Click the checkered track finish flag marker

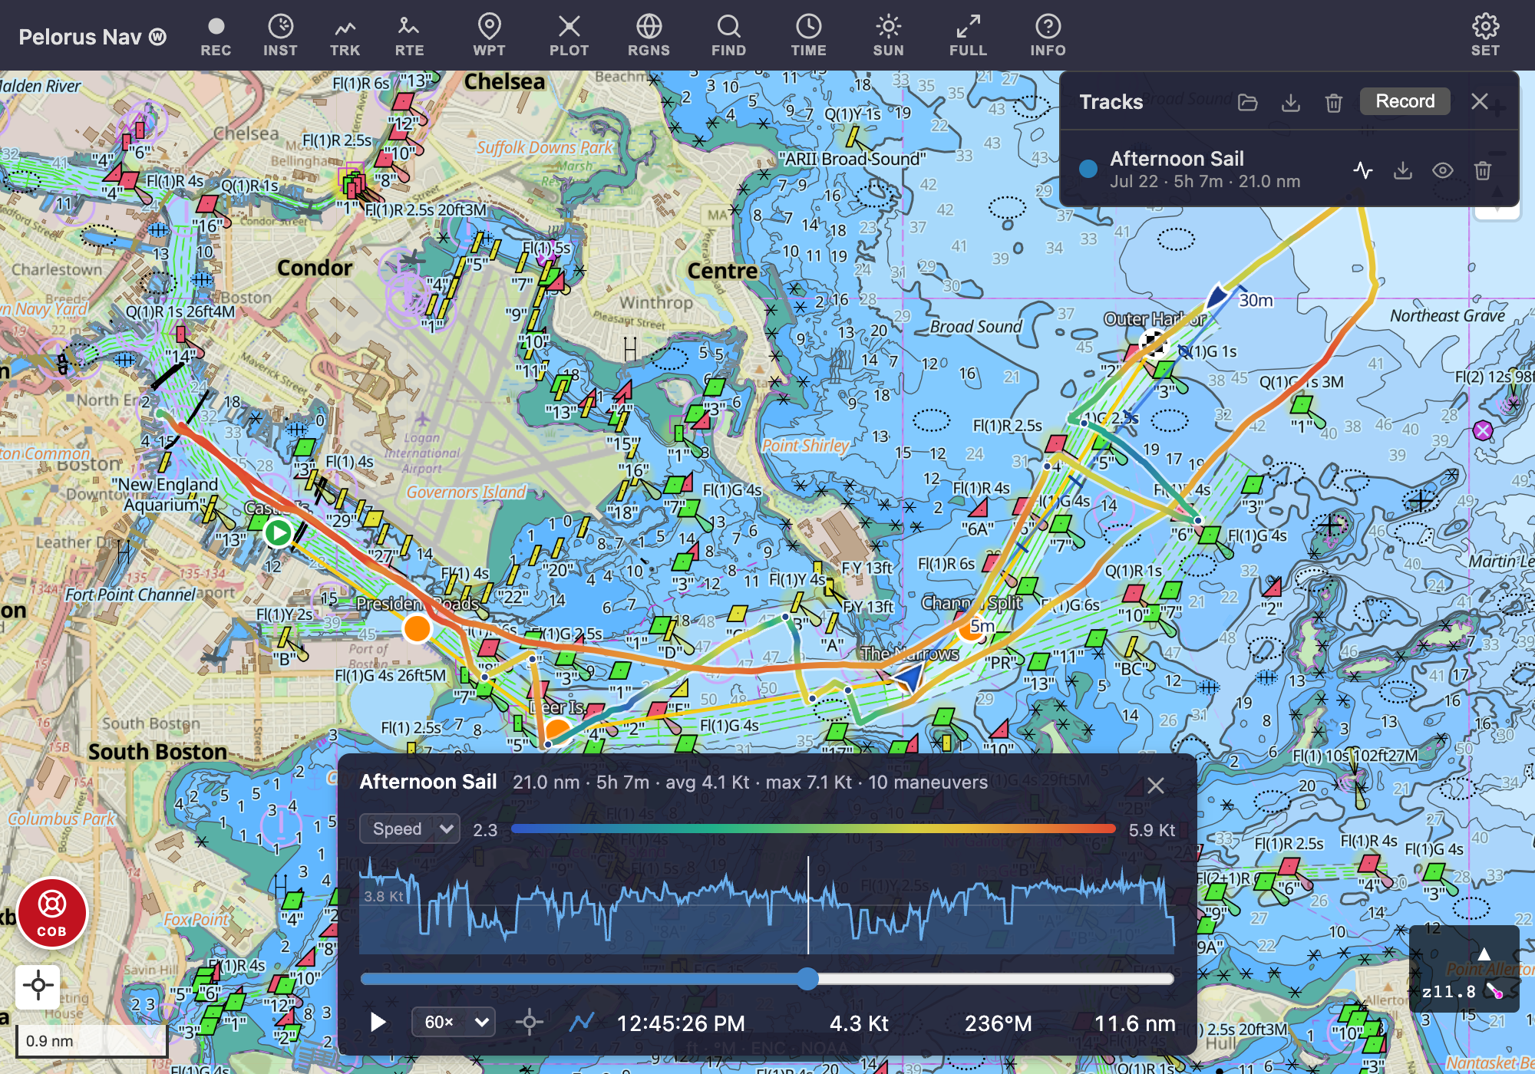click(1154, 343)
